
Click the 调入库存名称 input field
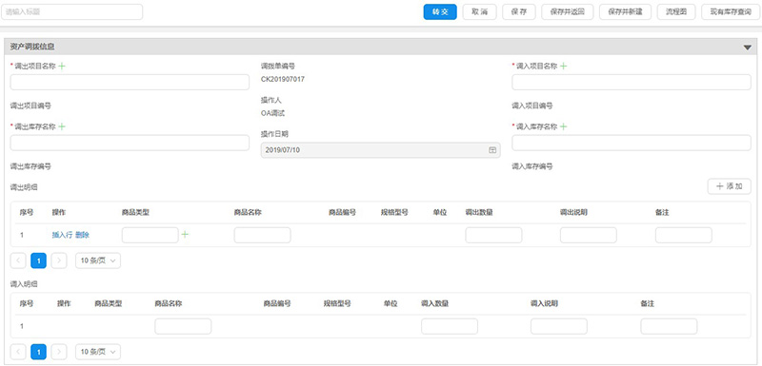click(632, 143)
